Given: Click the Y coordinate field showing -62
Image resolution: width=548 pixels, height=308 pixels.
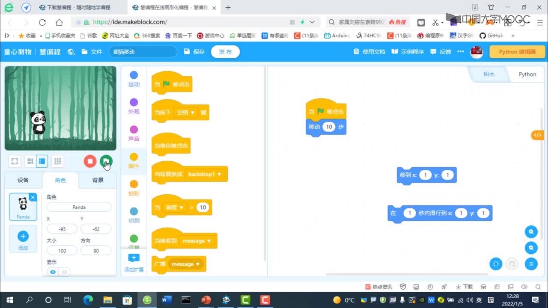Looking at the screenshot, I should point(96,229).
